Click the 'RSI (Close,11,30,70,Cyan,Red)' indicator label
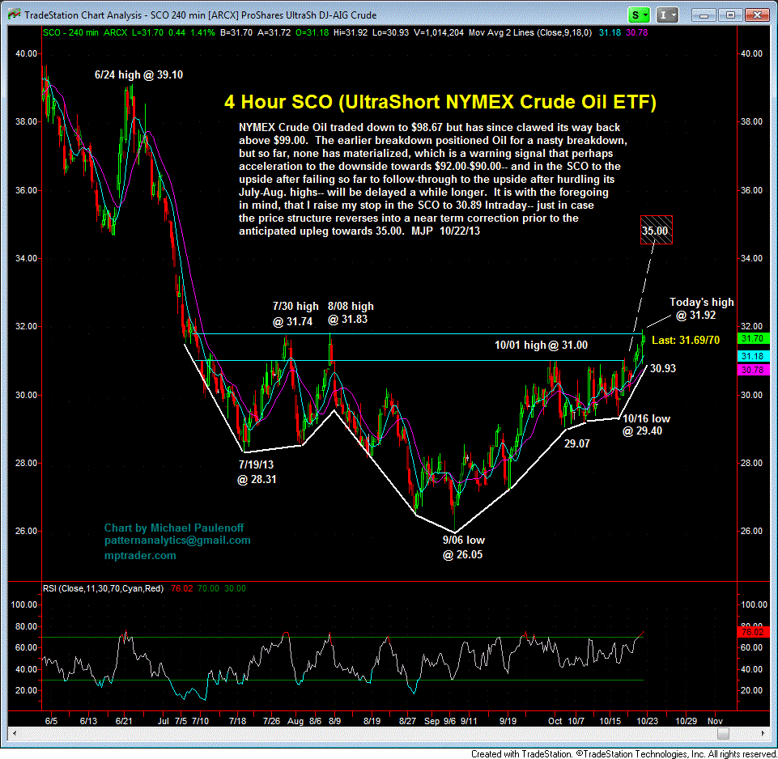778x759 pixels. pyautogui.click(x=103, y=588)
